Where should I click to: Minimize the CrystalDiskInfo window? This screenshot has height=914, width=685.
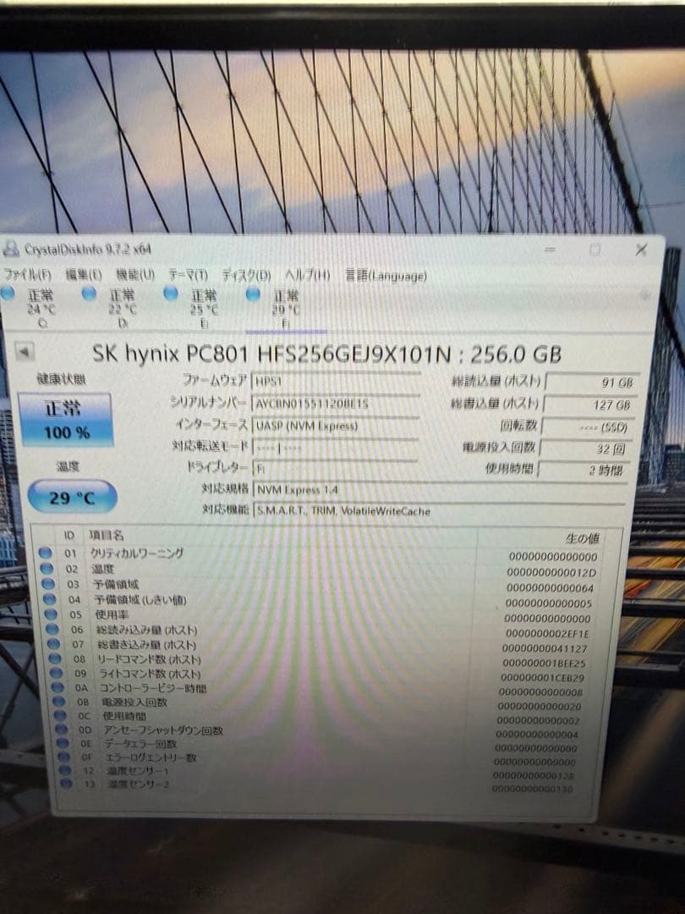(550, 250)
